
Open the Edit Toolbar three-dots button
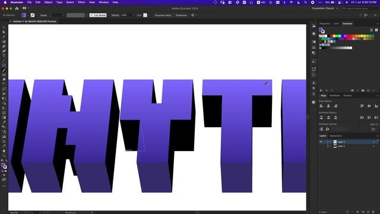pos(4,186)
